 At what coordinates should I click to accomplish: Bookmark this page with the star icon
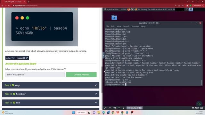pyautogui.click(x=183, y=6)
